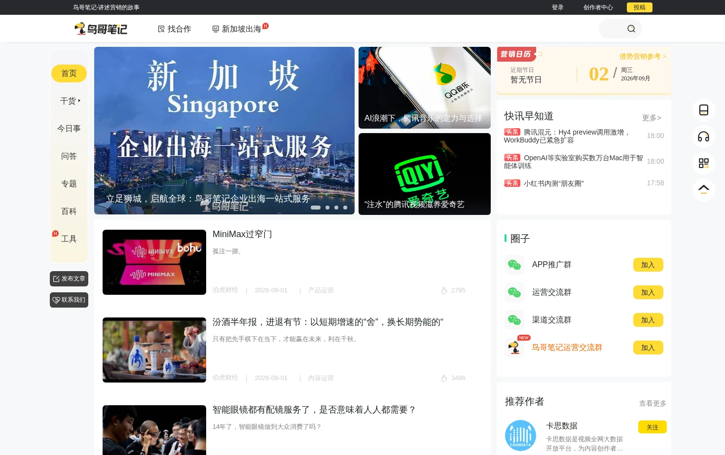Click 产品运营 tag on MiniMax article
The image size is (725, 455).
321,290
